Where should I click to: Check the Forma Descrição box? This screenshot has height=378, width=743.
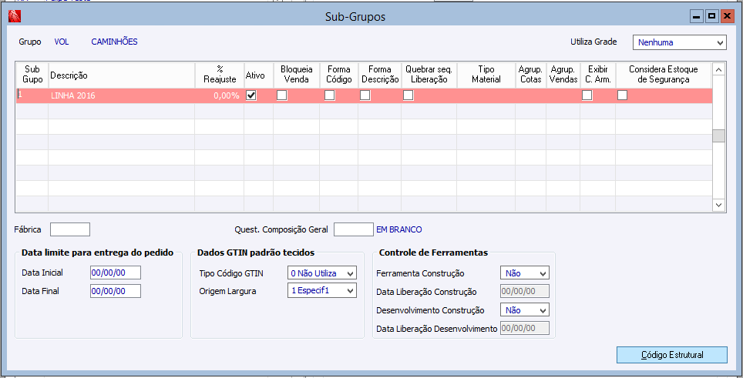click(x=365, y=95)
